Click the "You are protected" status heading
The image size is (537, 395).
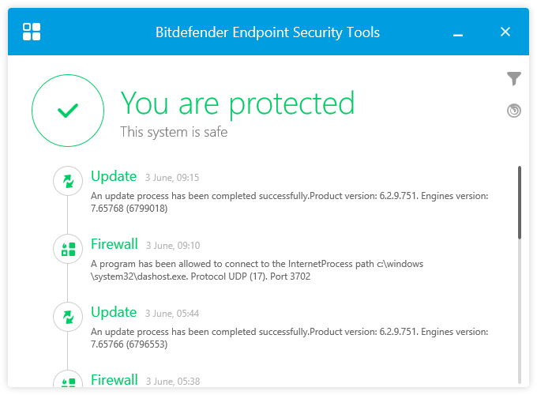tap(237, 103)
